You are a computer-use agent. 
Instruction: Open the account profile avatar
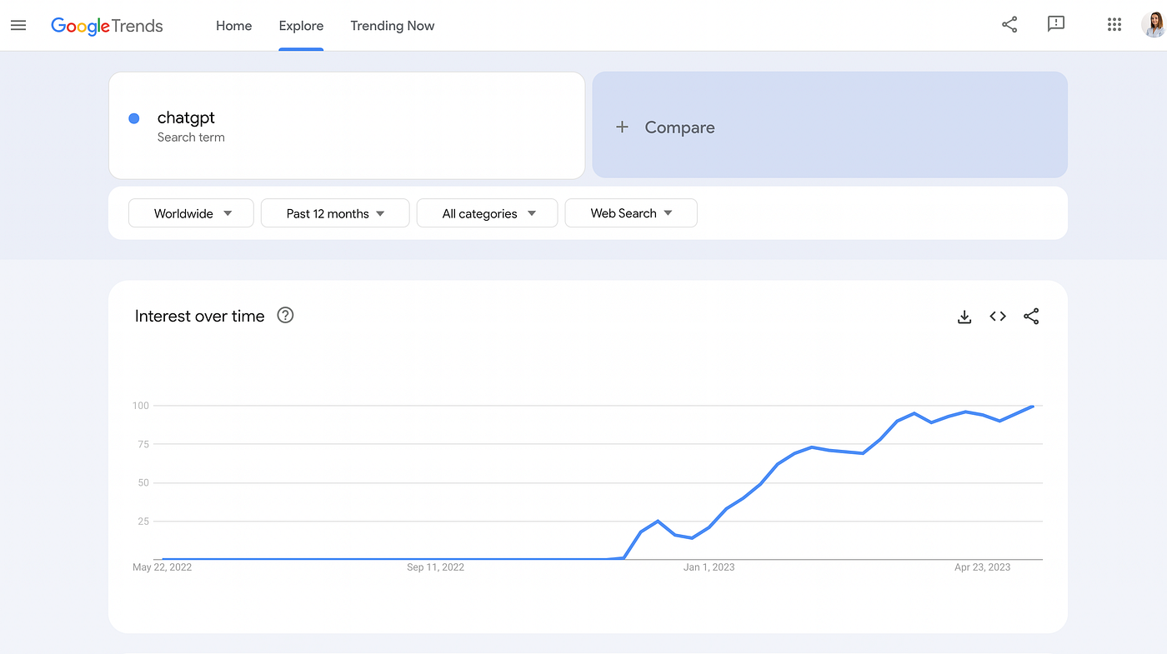[1154, 25]
